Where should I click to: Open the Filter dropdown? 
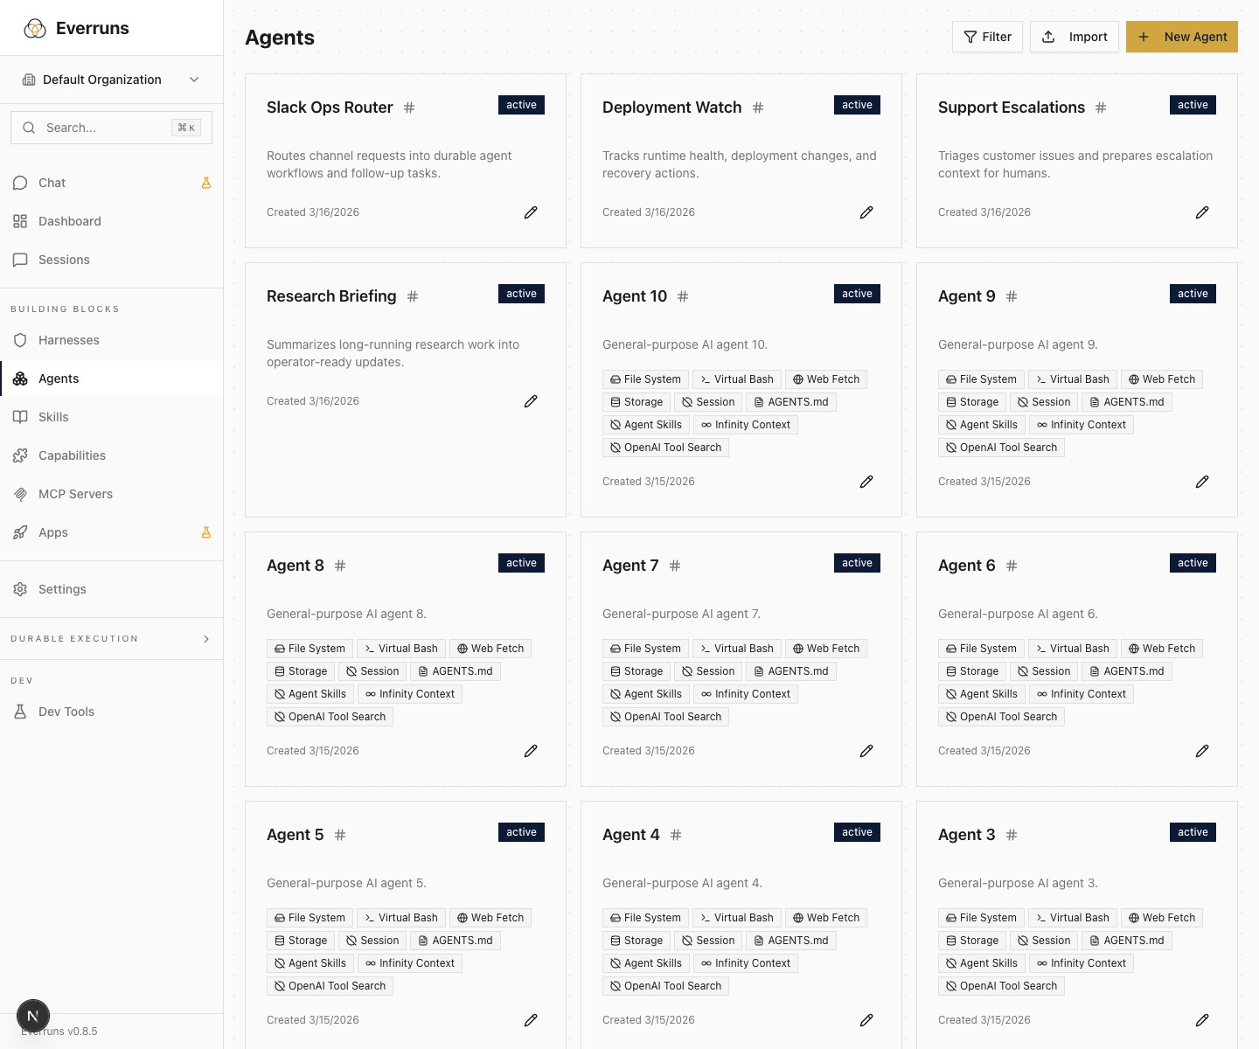pyautogui.click(x=987, y=37)
